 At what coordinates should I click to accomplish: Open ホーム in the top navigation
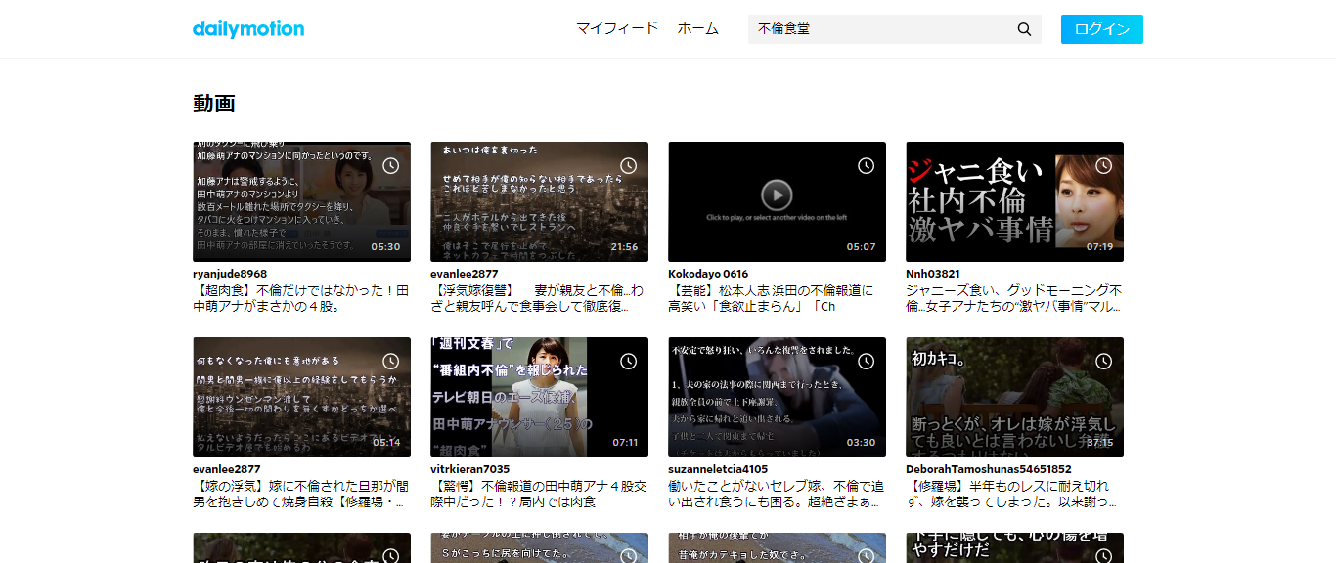pyautogui.click(x=697, y=29)
